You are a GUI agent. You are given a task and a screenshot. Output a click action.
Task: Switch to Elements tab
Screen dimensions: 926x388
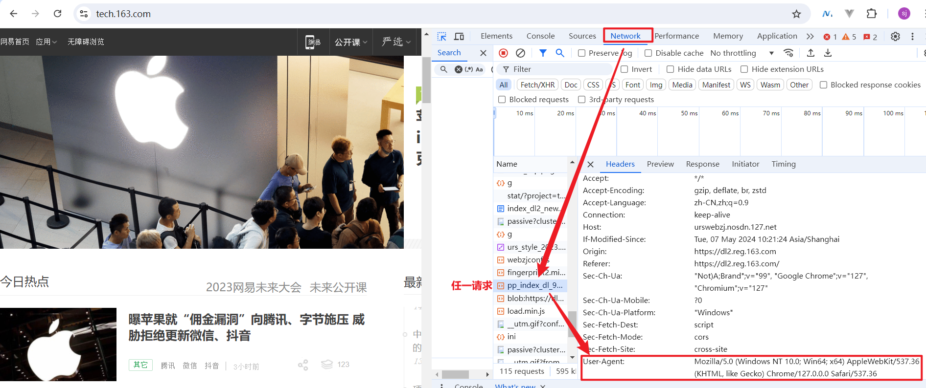click(496, 36)
